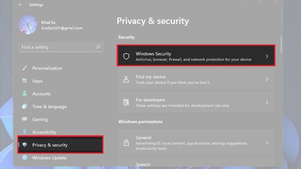
Task: Click the Windows permissions section heading
Action: click(x=140, y=121)
